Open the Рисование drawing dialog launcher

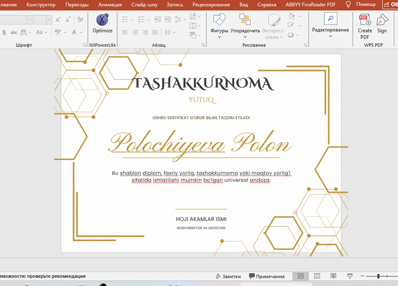click(x=305, y=45)
